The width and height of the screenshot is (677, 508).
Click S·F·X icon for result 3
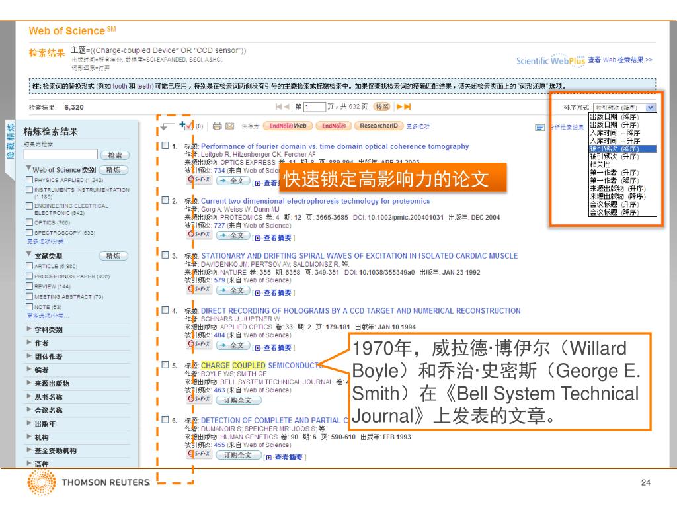199,290
